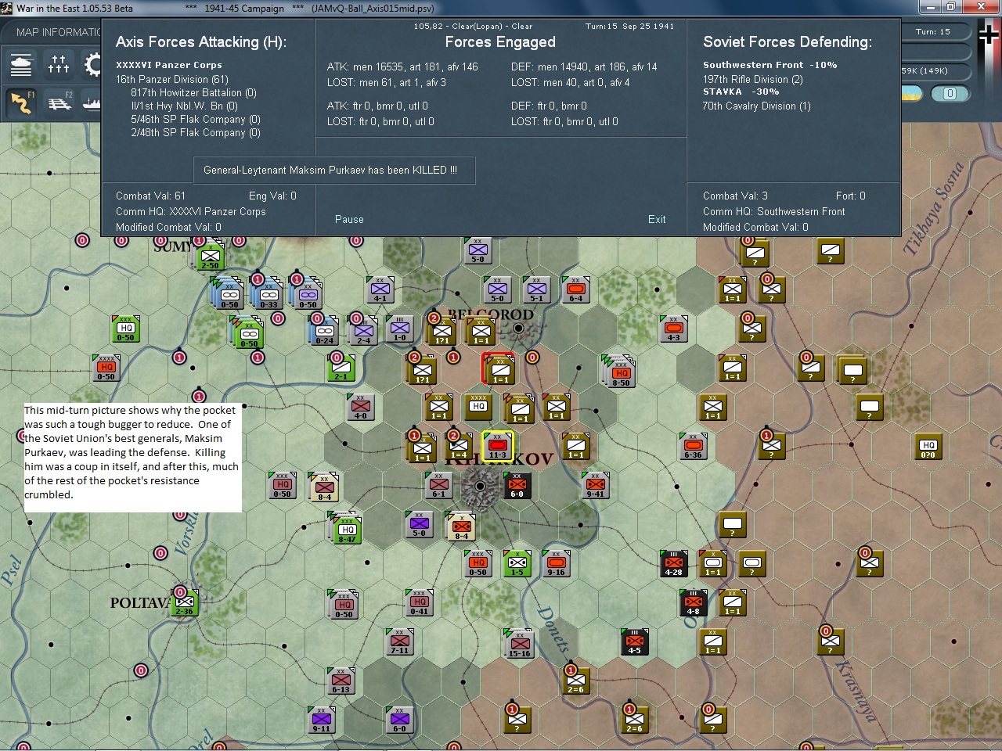Open the gear settings icon in toolbar

tap(92, 64)
